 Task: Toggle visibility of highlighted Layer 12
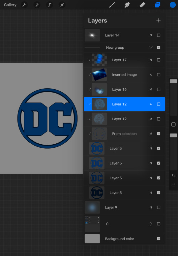click(x=159, y=104)
